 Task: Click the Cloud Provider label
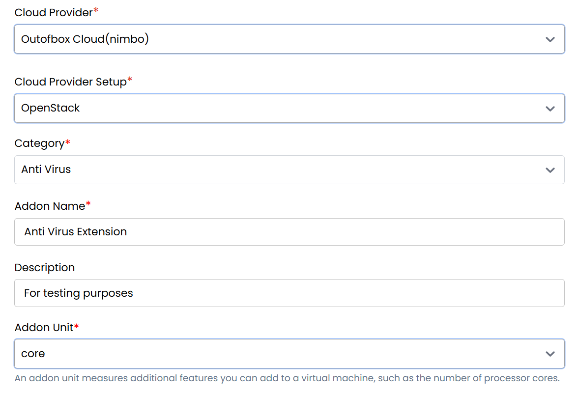pos(54,13)
